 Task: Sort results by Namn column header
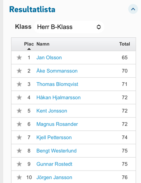(x=43, y=44)
